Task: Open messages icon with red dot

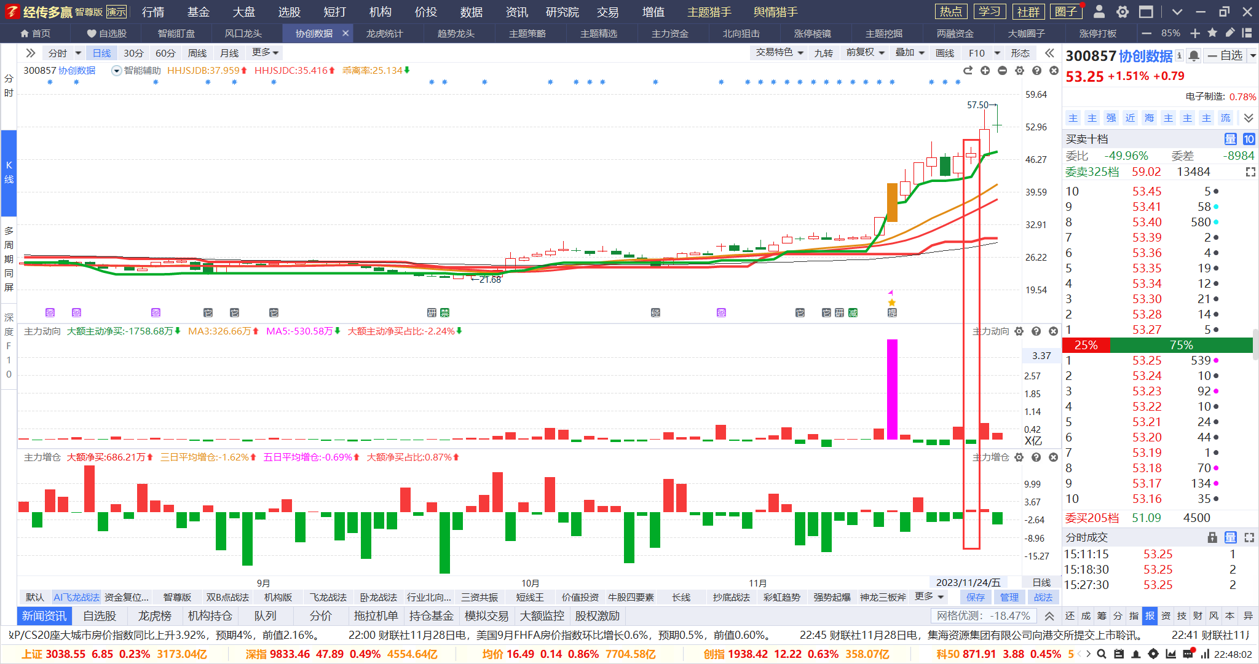Action: coord(1188,654)
